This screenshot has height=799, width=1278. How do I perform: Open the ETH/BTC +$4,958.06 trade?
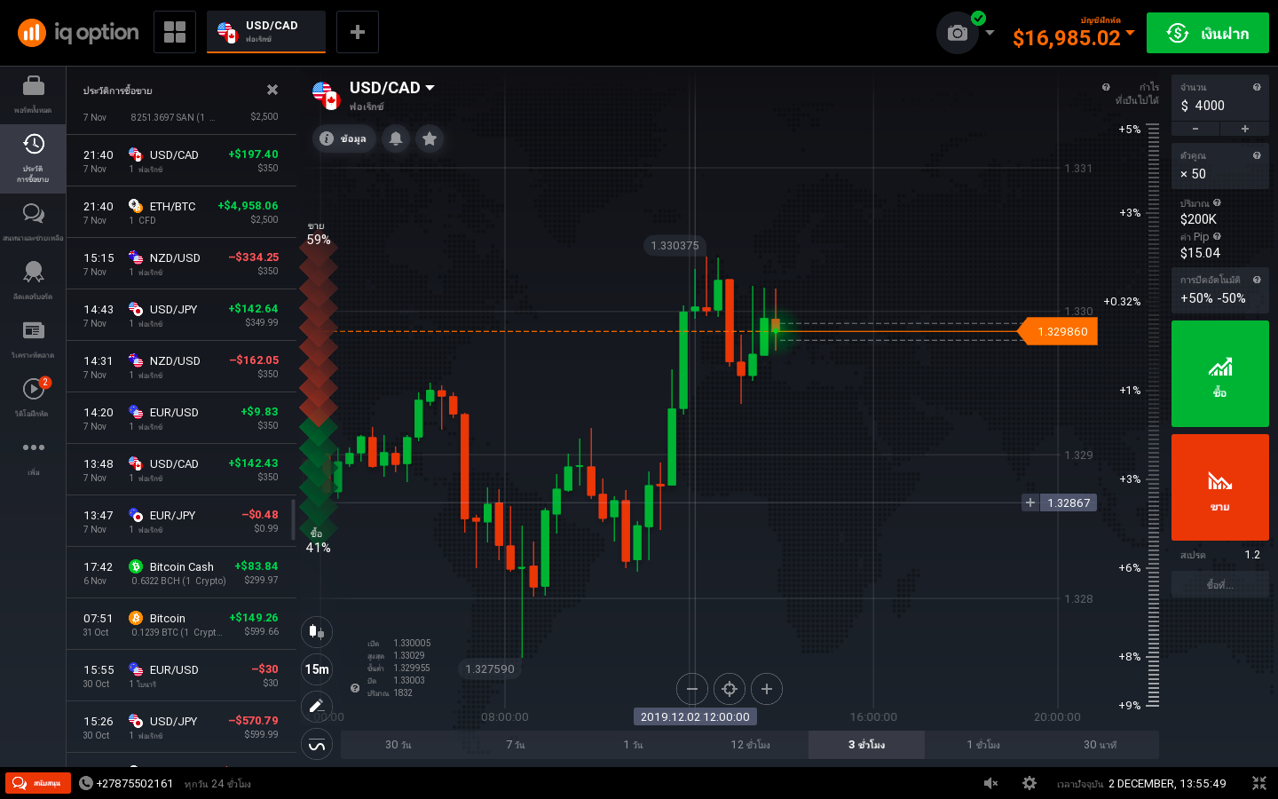click(181, 212)
